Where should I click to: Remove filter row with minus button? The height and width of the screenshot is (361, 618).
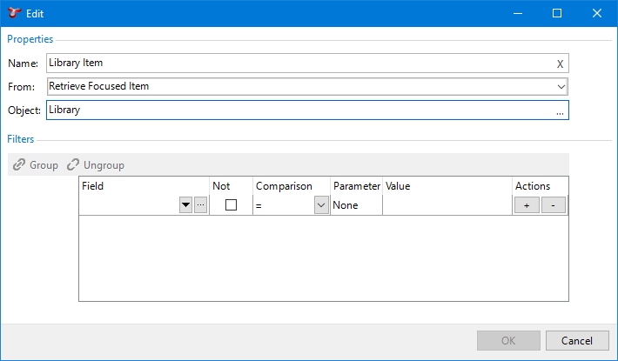[x=554, y=205]
